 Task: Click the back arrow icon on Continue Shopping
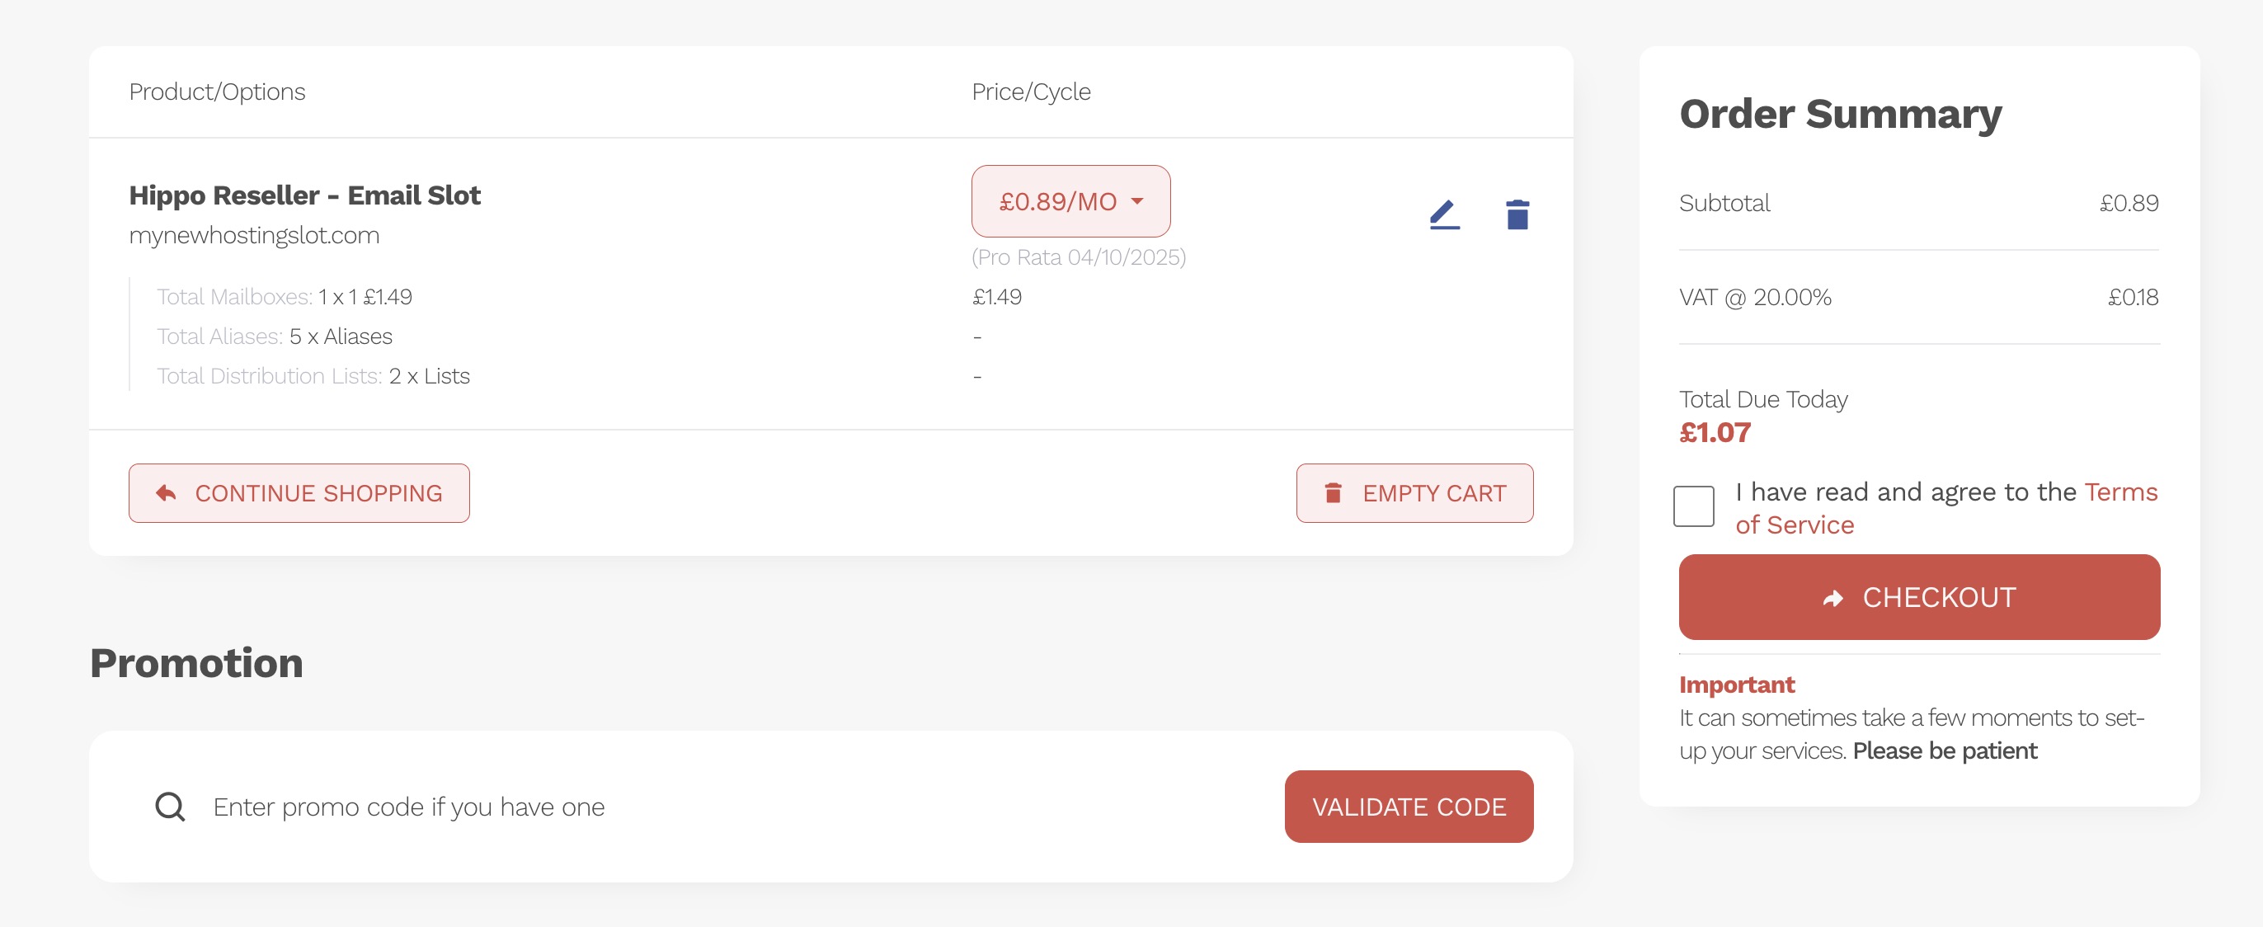166,493
